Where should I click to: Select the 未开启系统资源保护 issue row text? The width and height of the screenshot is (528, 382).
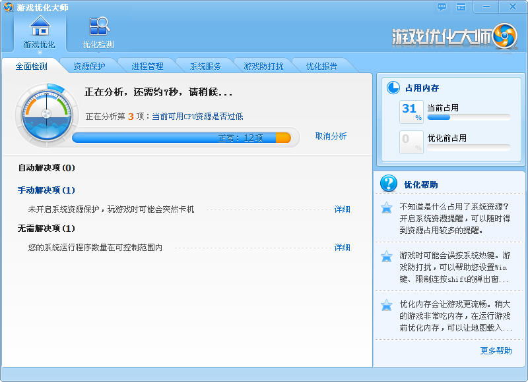[111, 209]
